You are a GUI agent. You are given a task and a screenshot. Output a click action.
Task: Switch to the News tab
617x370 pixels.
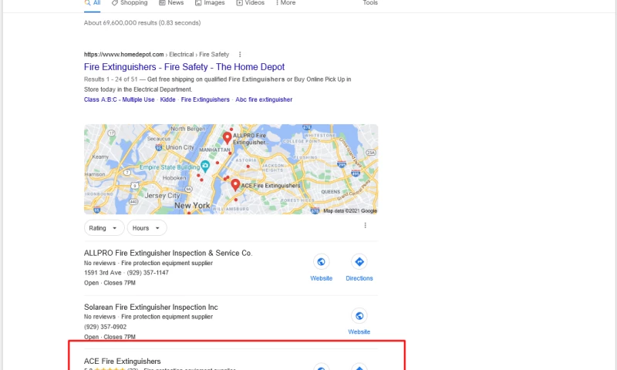[x=171, y=3]
